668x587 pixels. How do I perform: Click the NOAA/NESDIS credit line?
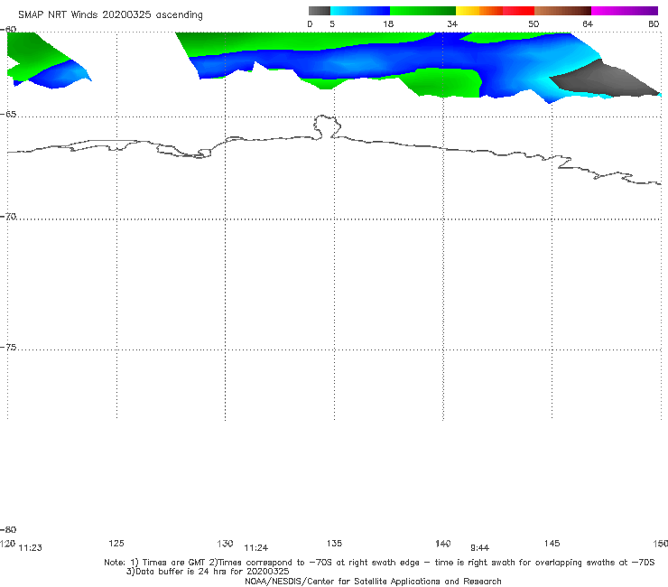[373, 582]
